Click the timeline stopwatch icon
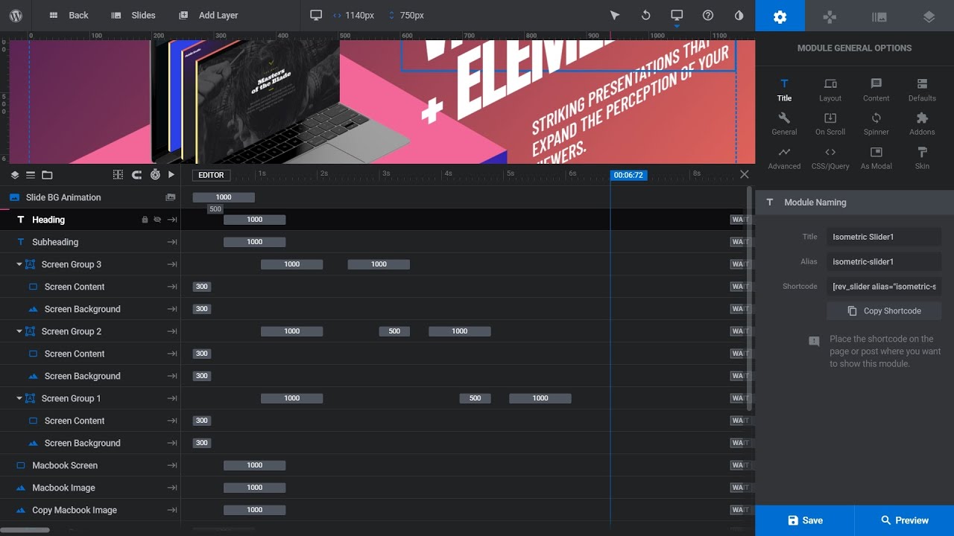The height and width of the screenshot is (536, 954). pos(155,175)
